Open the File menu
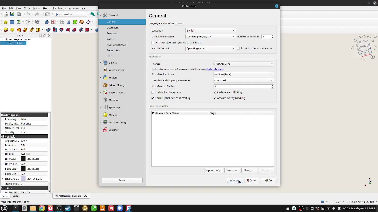This screenshot has width=378, height=212. [4, 8]
